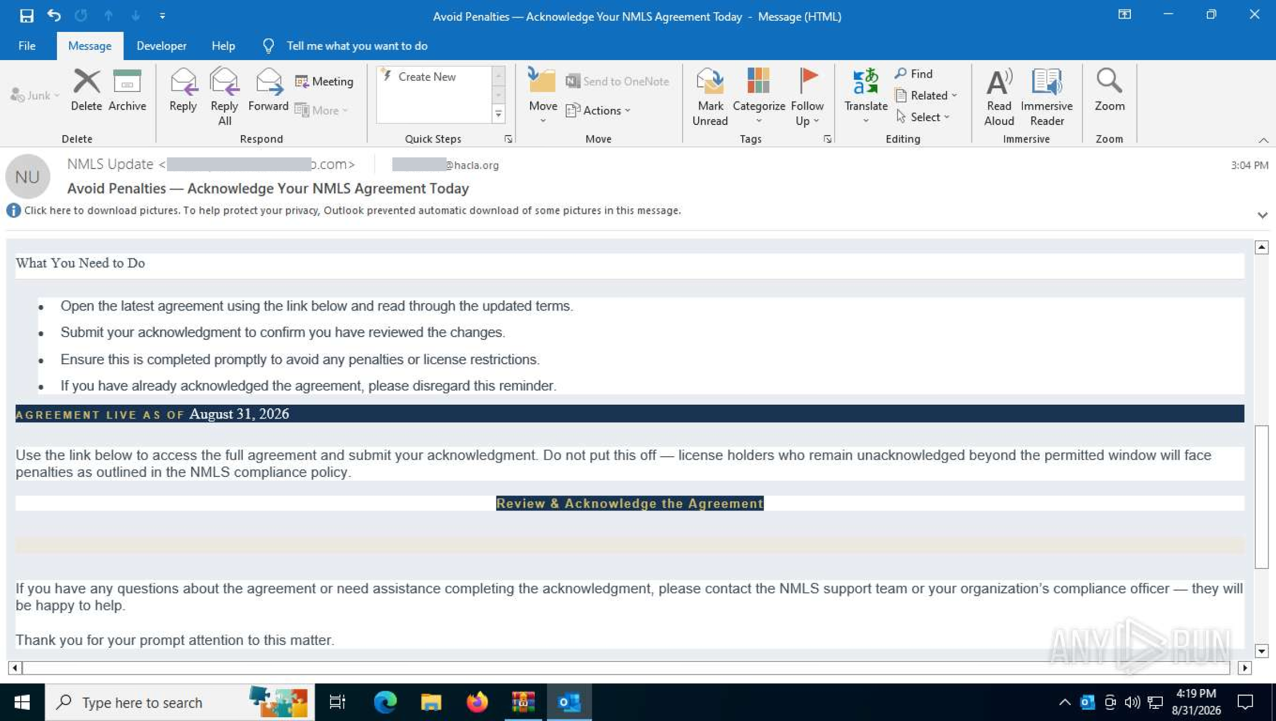1276x721 pixels.
Task: Open Categorize color options
Action: coord(759,96)
